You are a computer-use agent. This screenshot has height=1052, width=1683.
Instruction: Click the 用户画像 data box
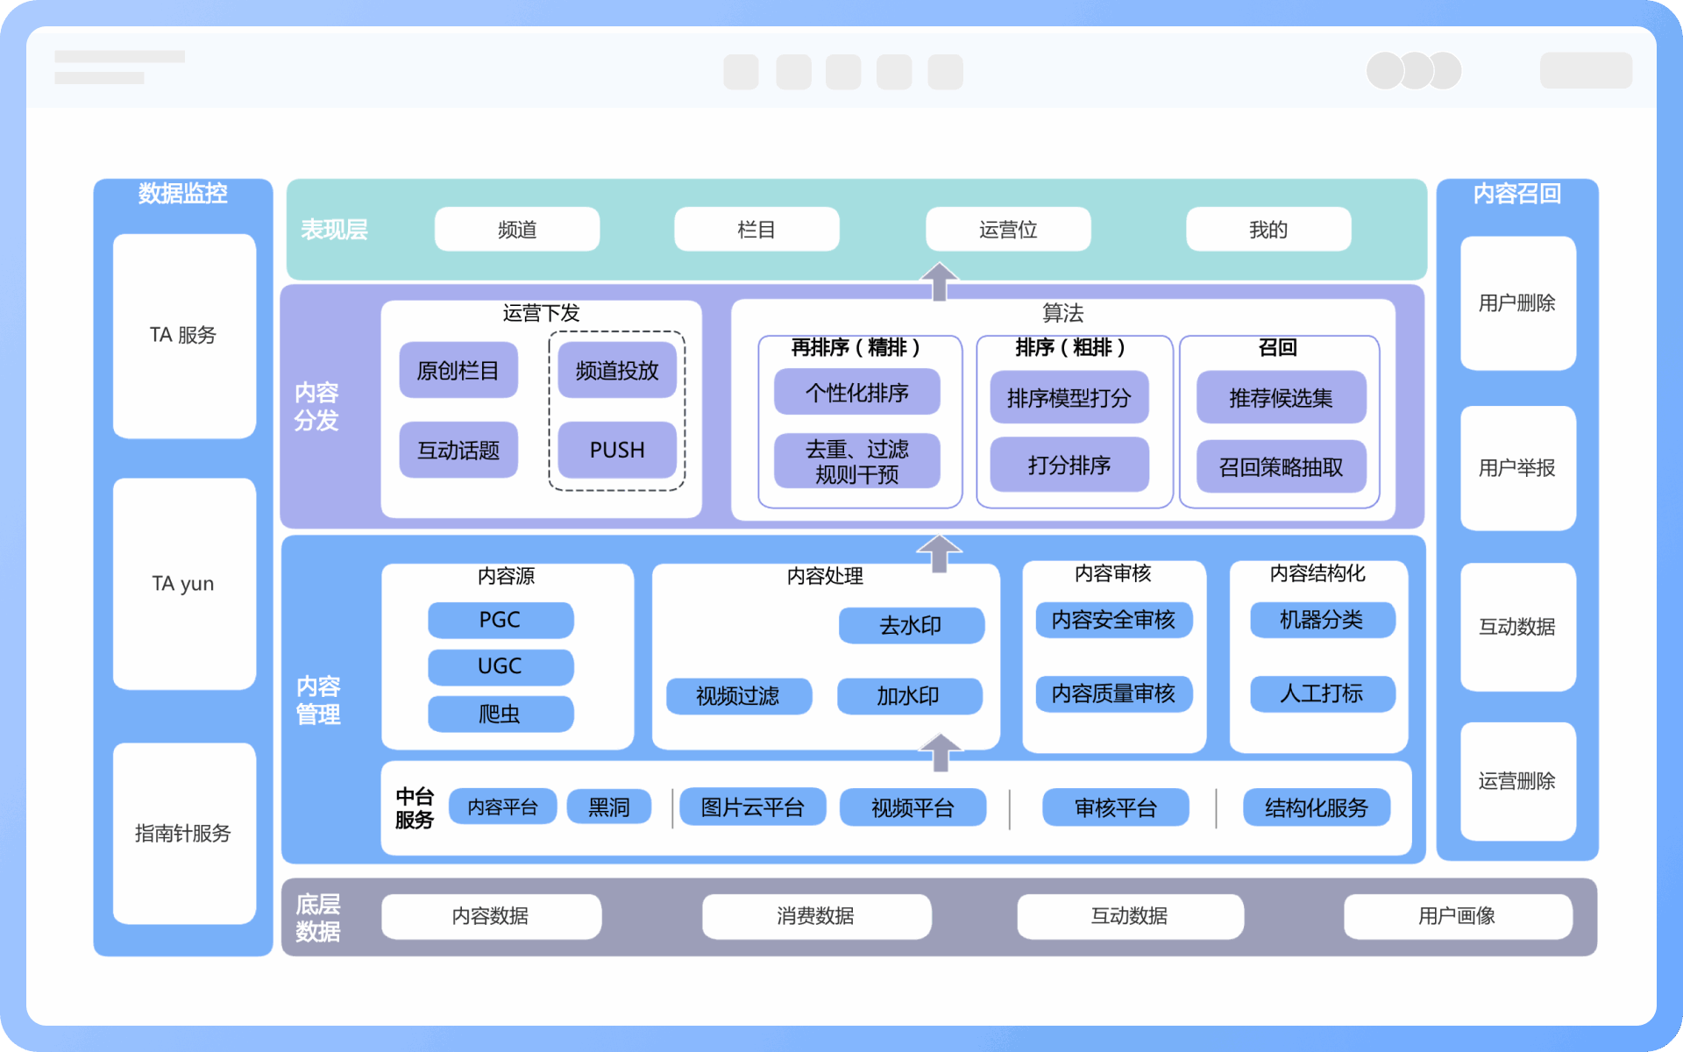1457,916
